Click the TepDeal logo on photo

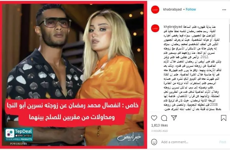click(x=19, y=135)
